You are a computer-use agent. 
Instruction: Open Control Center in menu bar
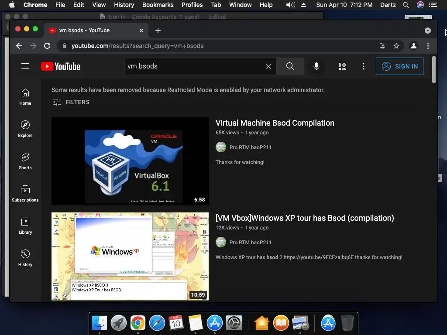[433, 5]
